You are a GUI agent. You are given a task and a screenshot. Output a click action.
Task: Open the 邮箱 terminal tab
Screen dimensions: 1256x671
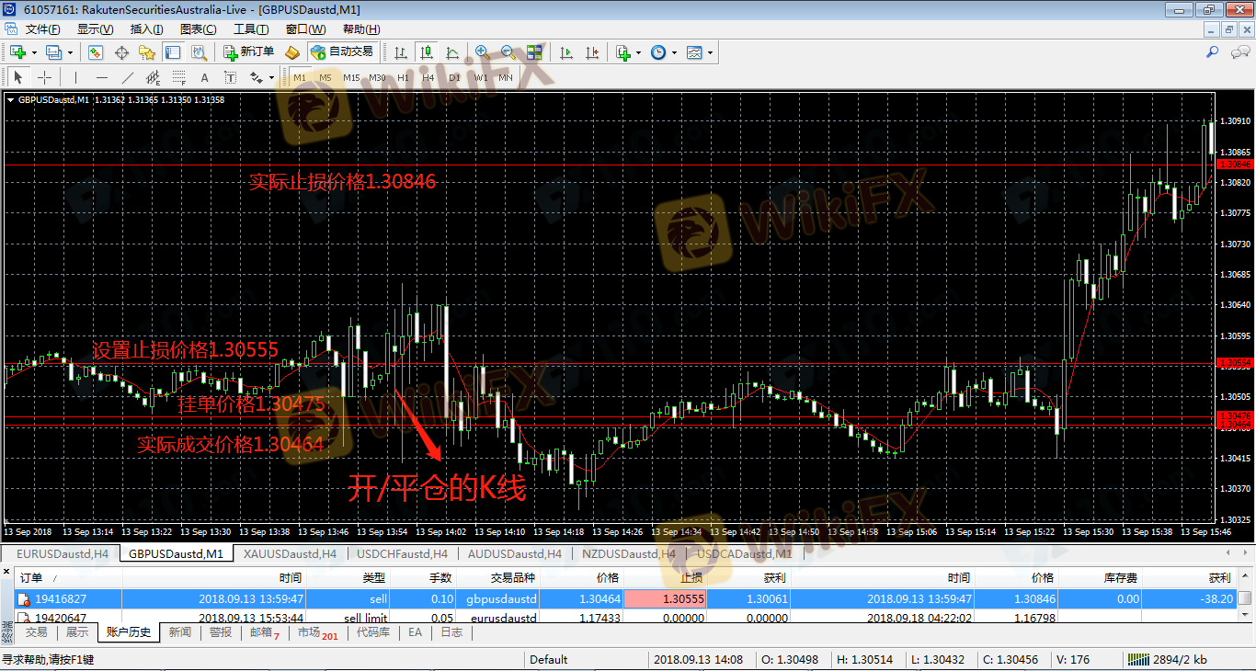coord(263,632)
